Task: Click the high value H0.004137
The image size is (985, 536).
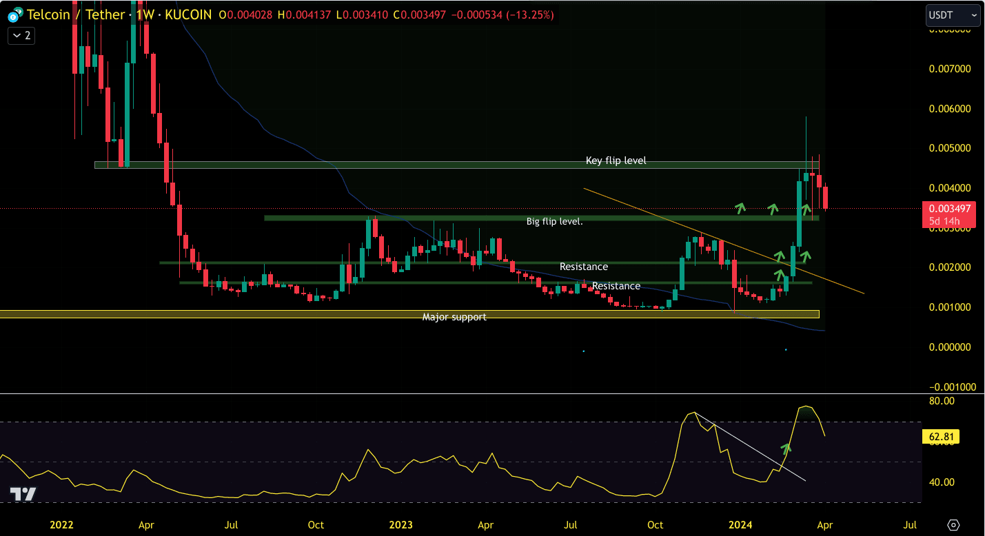Action: pyautogui.click(x=305, y=14)
